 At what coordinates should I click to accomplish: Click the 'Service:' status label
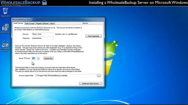coord(85,23)
